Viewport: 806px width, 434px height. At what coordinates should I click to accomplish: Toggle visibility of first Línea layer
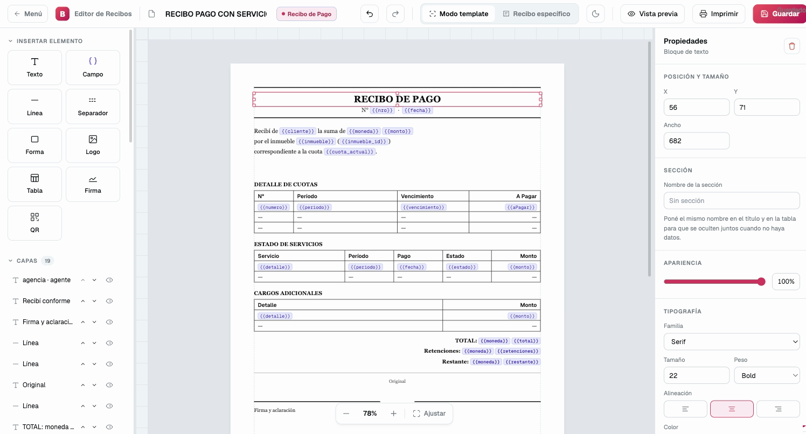coord(109,343)
